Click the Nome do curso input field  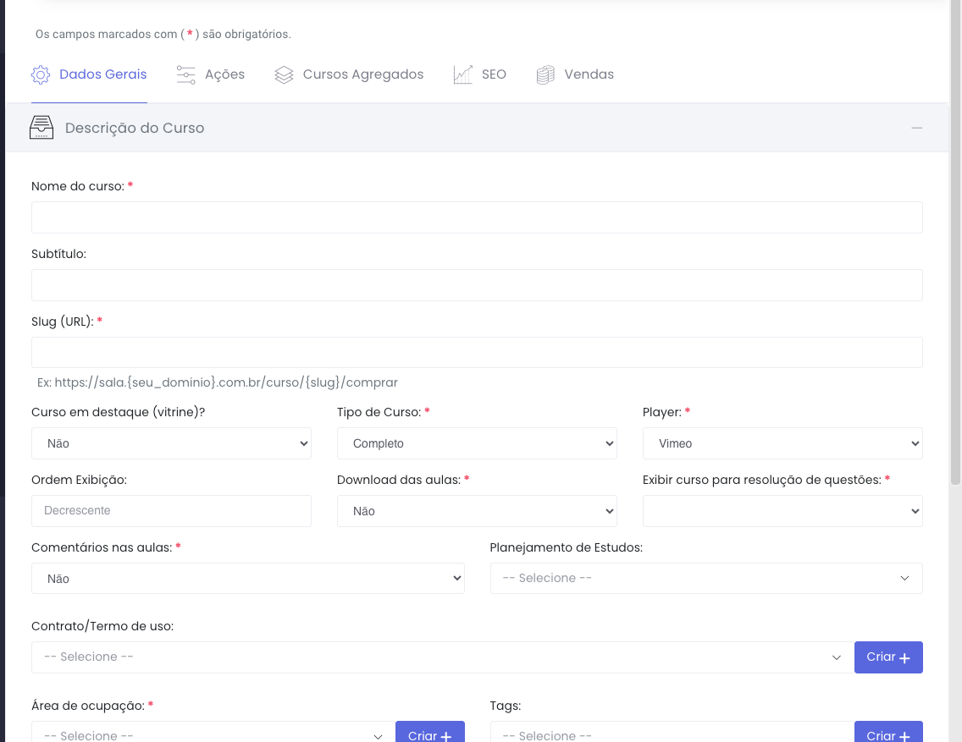click(477, 217)
